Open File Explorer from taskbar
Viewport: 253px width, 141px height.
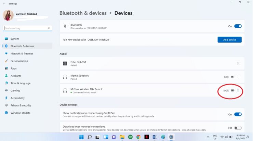click(122, 137)
